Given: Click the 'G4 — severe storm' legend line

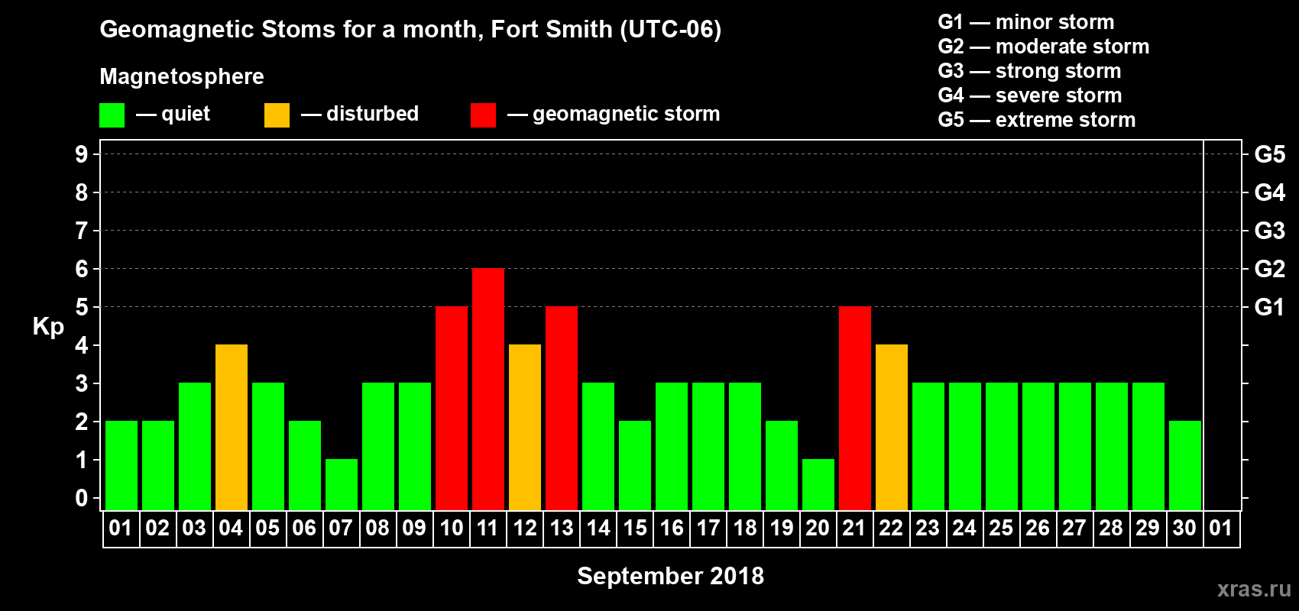Looking at the screenshot, I should coord(1029,95).
